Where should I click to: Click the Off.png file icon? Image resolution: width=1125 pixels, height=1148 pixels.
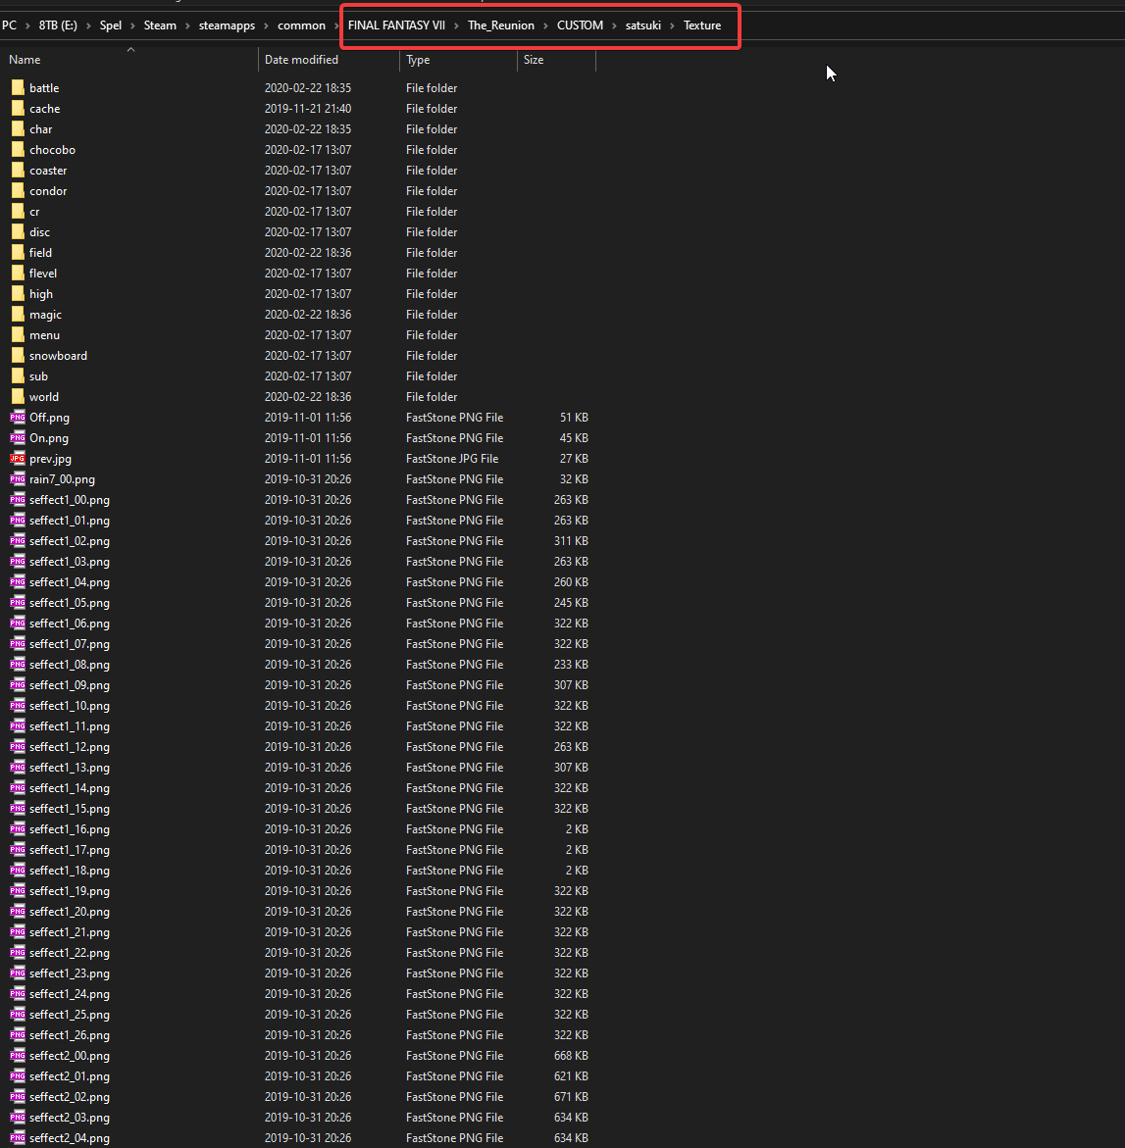pos(18,418)
